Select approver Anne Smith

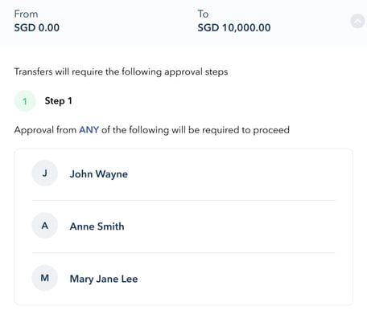97,226
